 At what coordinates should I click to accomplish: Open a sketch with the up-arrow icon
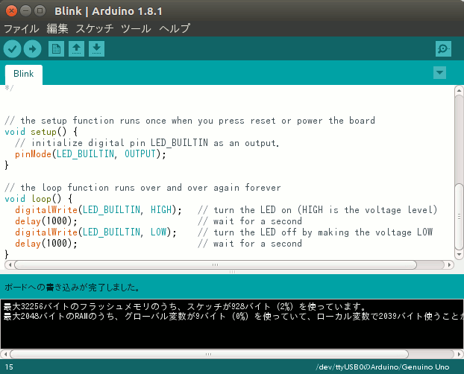click(76, 48)
